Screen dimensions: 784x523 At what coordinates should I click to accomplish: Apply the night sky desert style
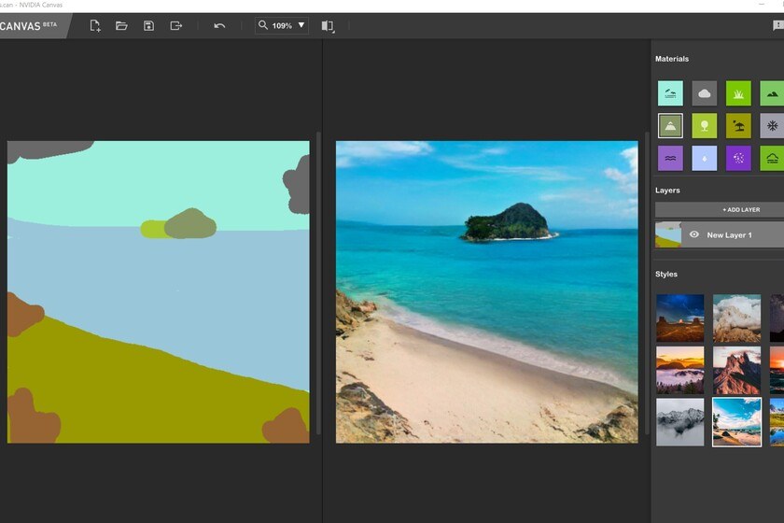tap(679, 318)
